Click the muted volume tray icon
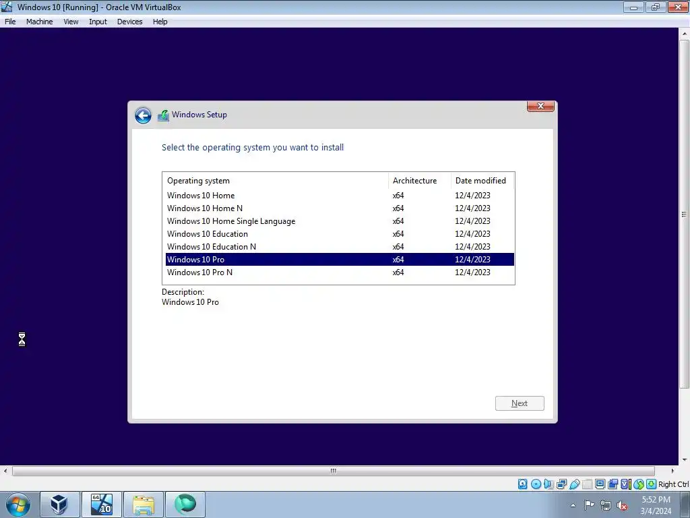 (622, 505)
